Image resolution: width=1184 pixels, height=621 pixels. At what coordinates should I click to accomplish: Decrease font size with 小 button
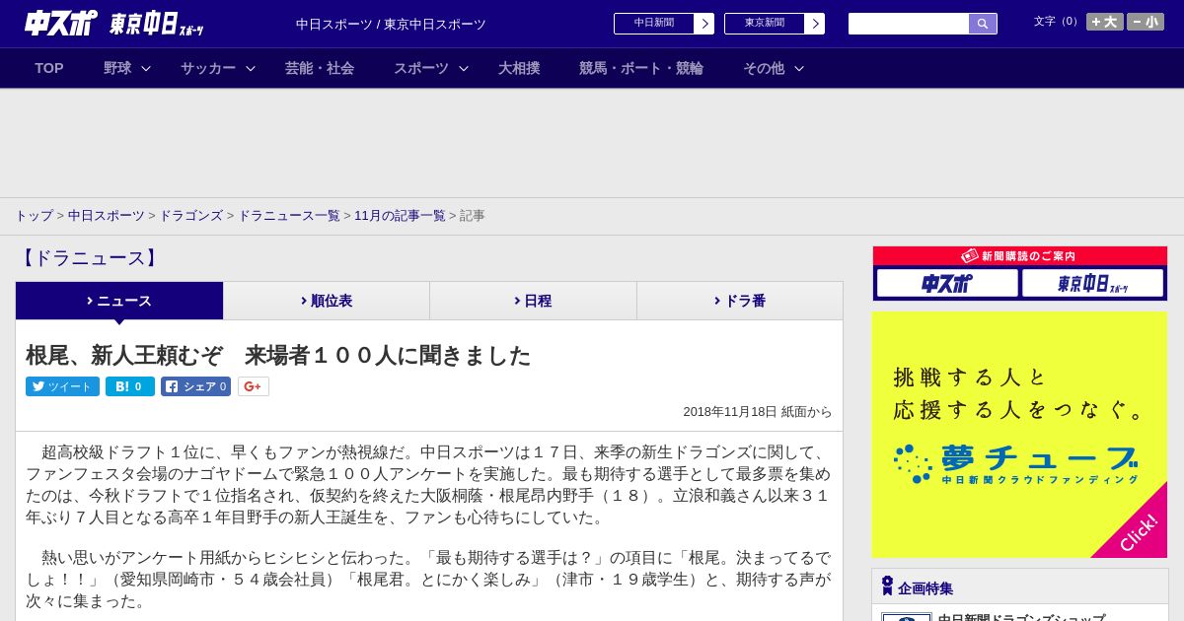[x=1145, y=22]
